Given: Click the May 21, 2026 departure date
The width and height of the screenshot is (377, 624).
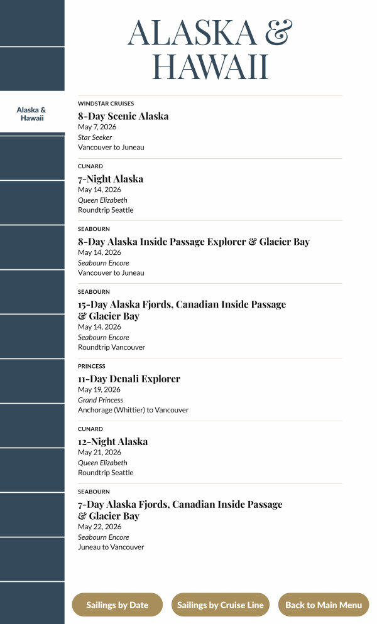Looking at the screenshot, I should pyautogui.click(x=99, y=452).
